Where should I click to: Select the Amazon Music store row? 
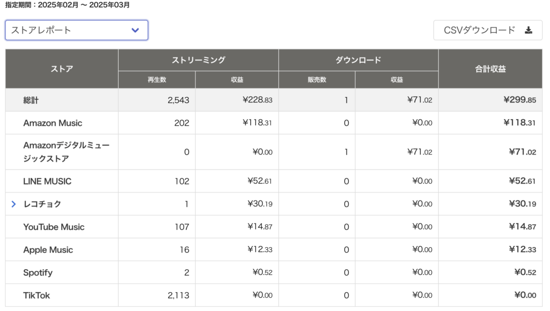pyautogui.click(x=273, y=123)
